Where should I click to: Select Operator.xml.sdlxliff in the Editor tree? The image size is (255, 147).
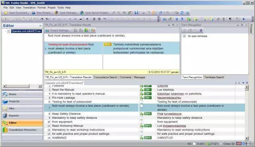pyautogui.click(x=26, y=31)
